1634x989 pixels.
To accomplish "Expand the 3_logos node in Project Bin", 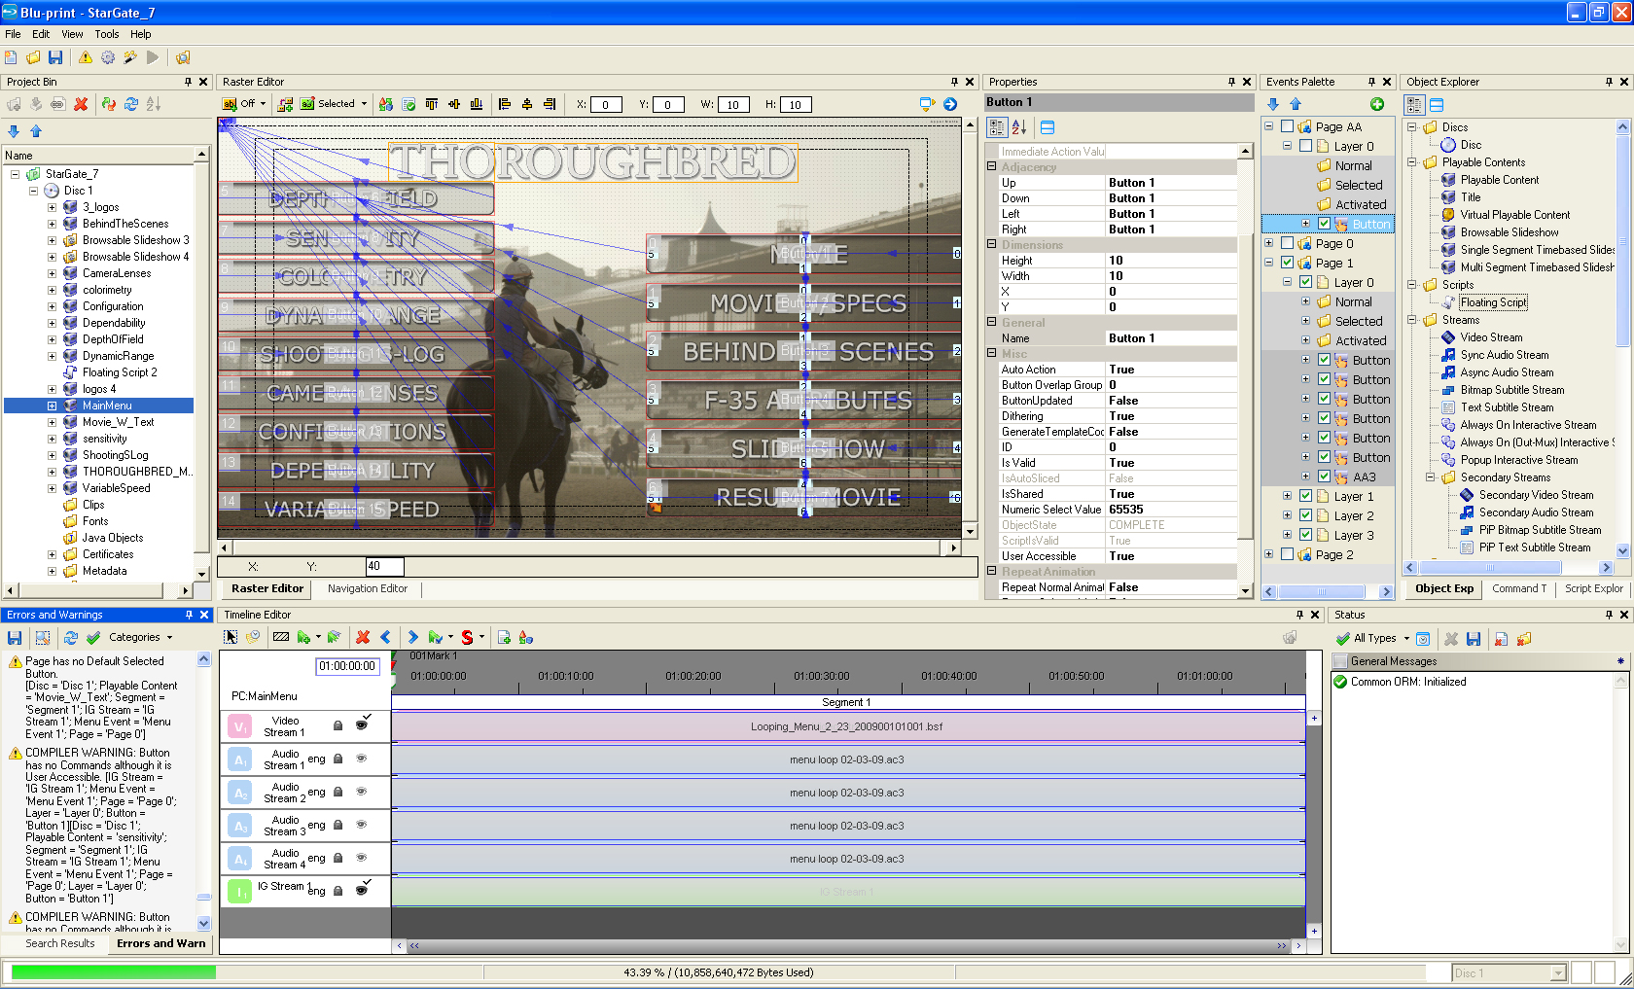I will (x=52, y=207).
